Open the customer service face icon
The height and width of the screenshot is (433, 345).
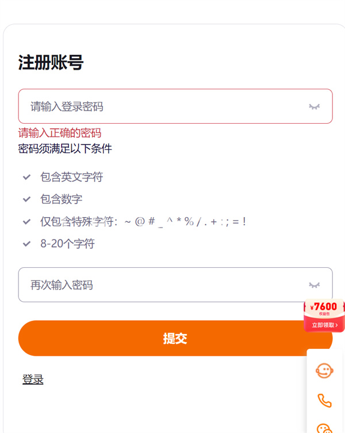point(324,371)
